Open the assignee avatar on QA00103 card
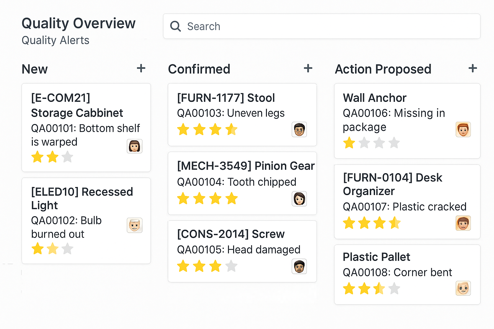 pos(299,129)
